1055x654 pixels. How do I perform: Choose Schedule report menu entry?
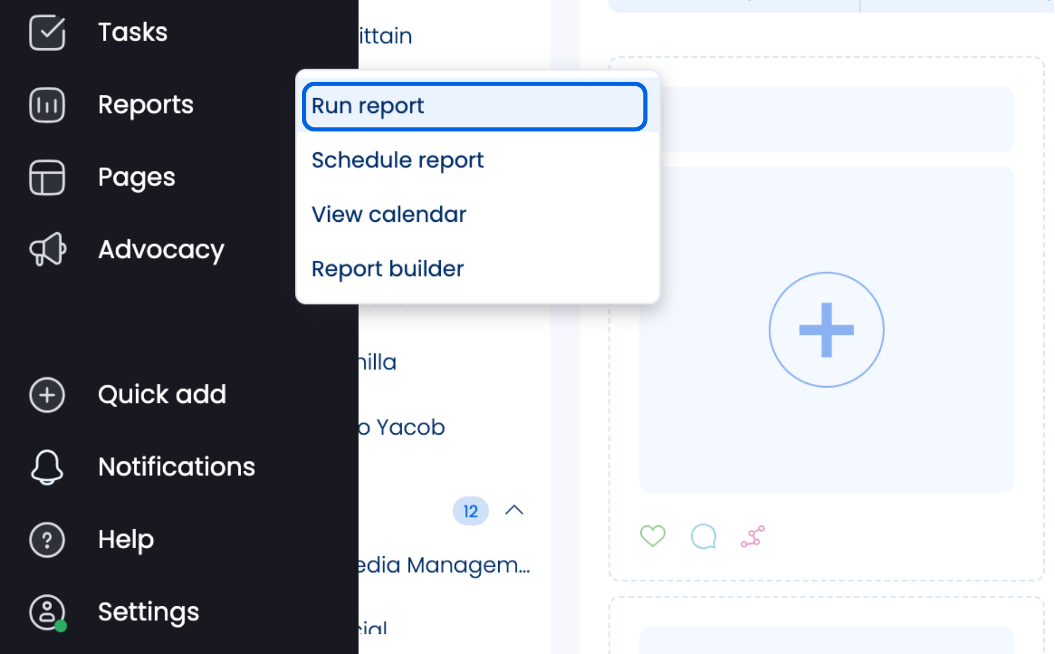click(478, 161)
